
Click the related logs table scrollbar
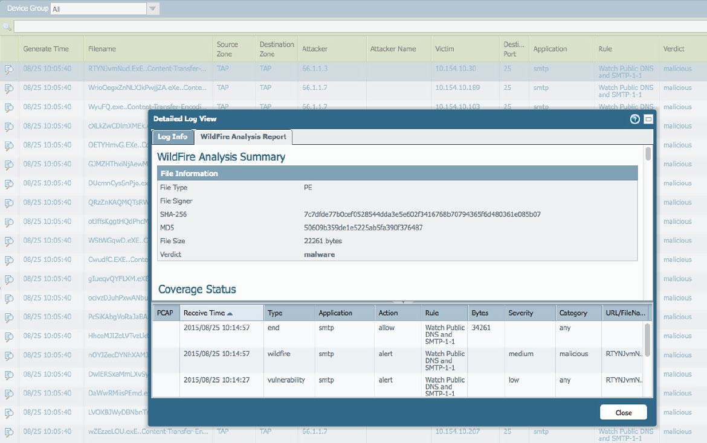pyautogui.click(x=648, y=340)
